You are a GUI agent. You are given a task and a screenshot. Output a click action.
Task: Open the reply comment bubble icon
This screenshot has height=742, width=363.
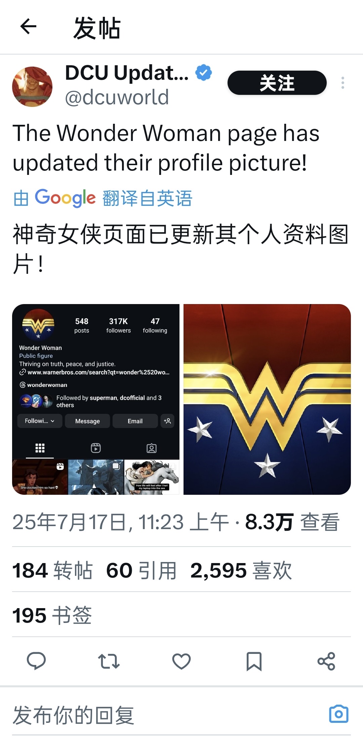point(36,661)
